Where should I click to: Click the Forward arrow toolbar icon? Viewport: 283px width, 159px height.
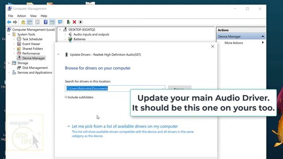click(15, 22)
